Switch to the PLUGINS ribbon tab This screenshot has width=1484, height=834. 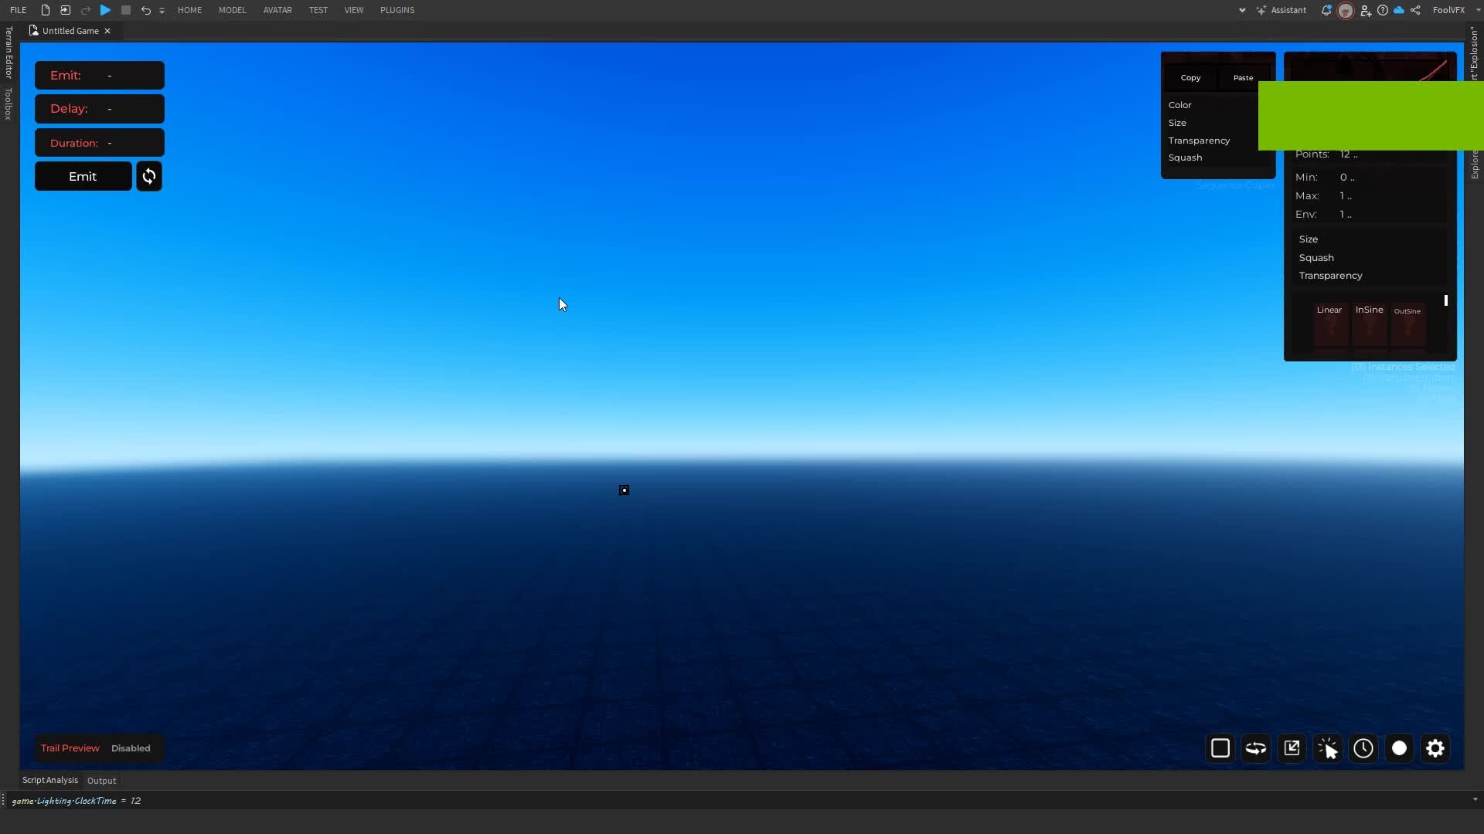tap(397, 10)
